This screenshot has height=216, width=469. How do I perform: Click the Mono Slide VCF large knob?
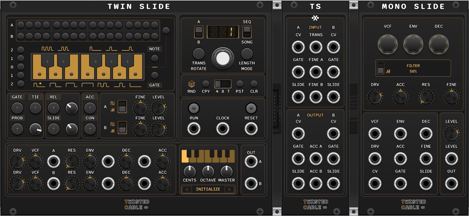[387, 45]
